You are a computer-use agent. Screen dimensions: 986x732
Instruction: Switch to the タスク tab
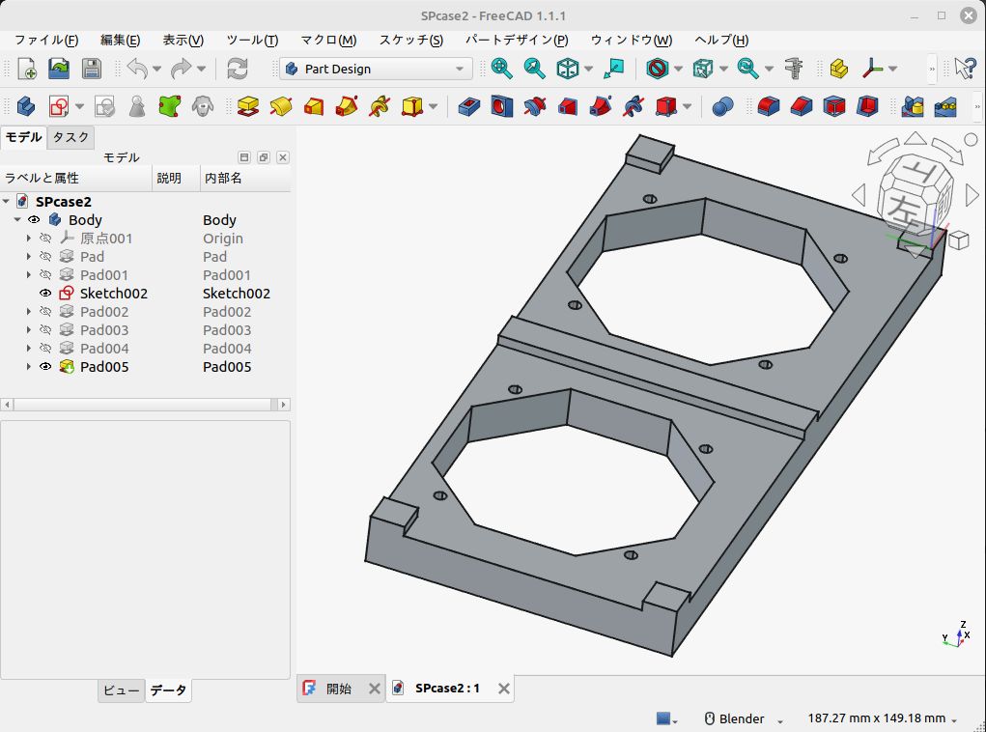[70, 137]
